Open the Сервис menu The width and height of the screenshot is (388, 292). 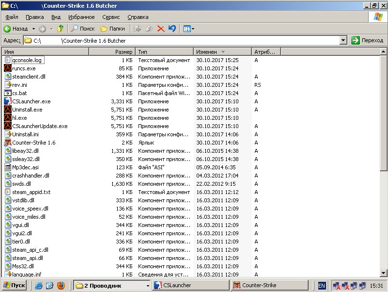(x=111, y=17)
